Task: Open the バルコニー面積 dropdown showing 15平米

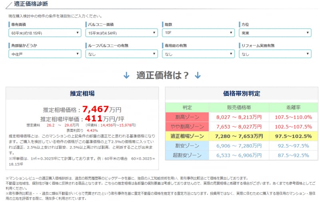Action: click(x=122, y=33)
